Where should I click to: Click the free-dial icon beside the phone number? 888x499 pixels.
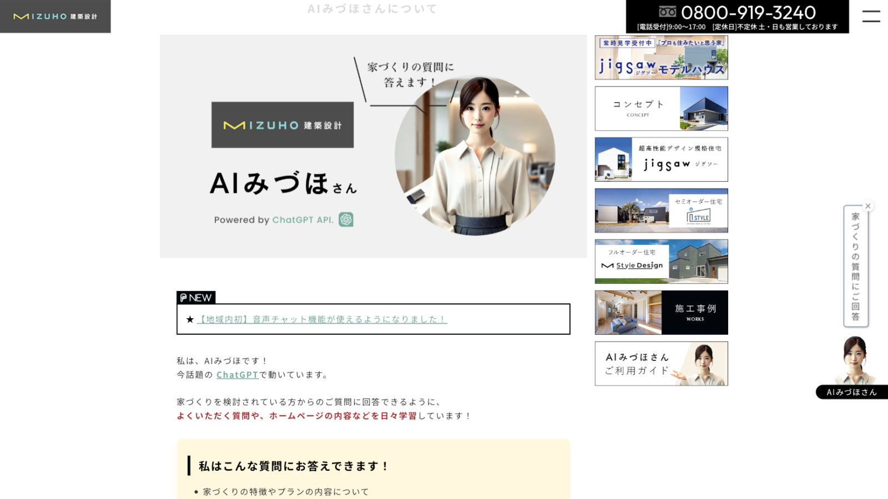click(x=668, y=12)
